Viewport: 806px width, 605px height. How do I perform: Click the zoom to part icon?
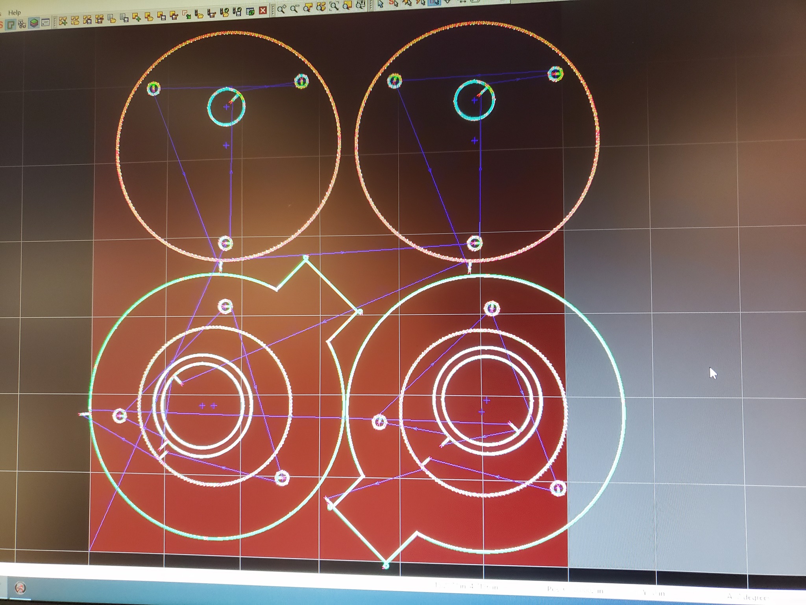coord(308,7)
